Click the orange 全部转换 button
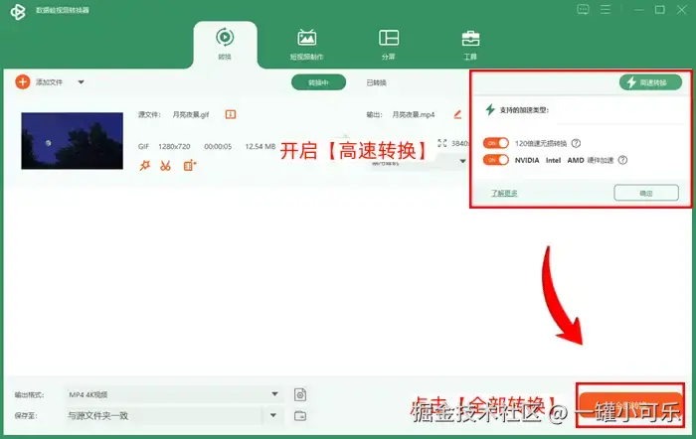 click(629, 405)
